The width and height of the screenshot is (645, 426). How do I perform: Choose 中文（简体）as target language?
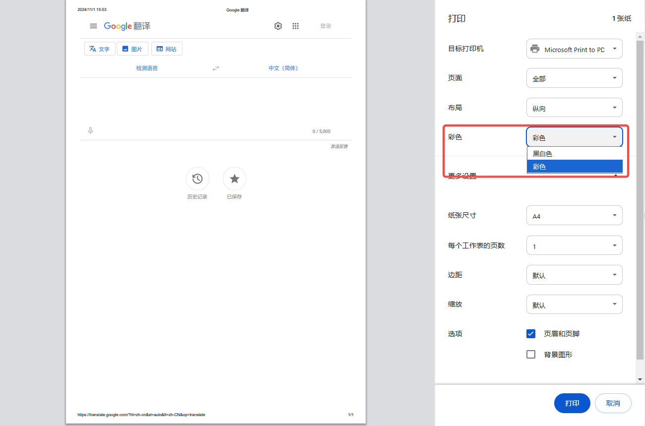[x=283, y=68]
